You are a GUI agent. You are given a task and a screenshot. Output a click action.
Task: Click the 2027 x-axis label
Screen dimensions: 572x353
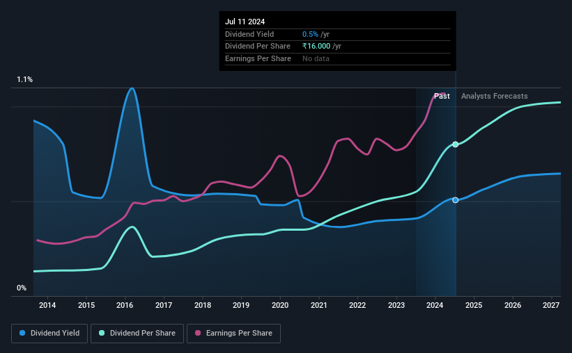[551, 305]
